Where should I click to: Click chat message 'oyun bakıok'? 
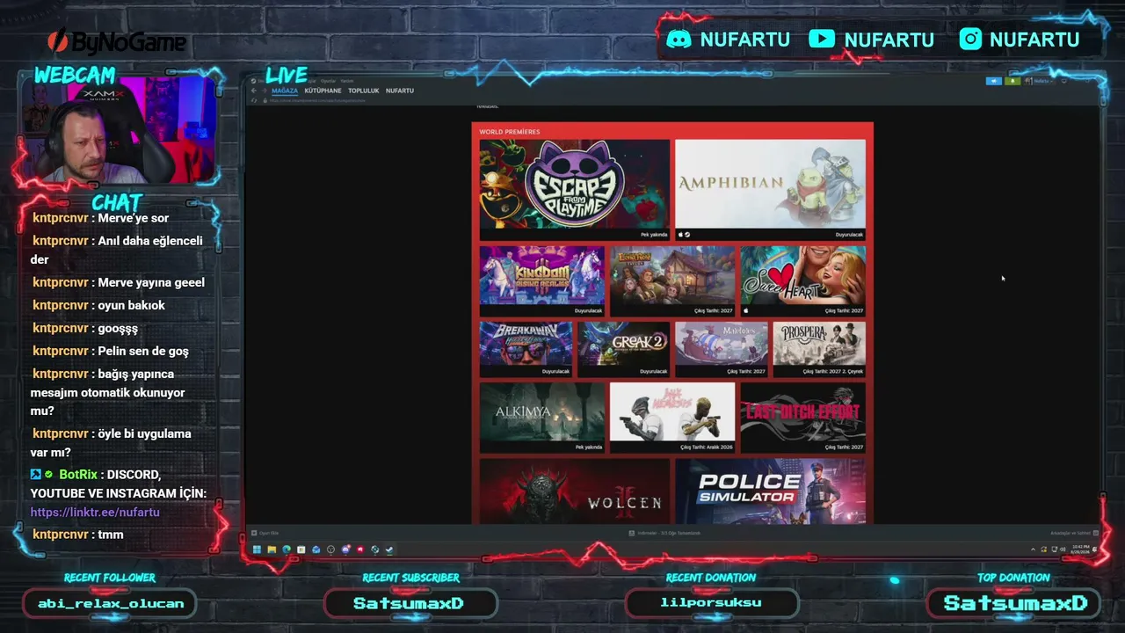click(x=132, y=305)
